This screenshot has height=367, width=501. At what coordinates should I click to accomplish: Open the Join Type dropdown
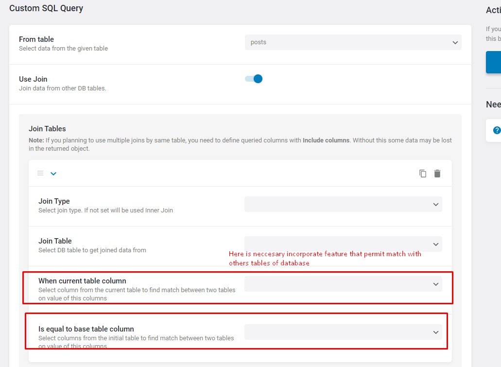(343, 204)
